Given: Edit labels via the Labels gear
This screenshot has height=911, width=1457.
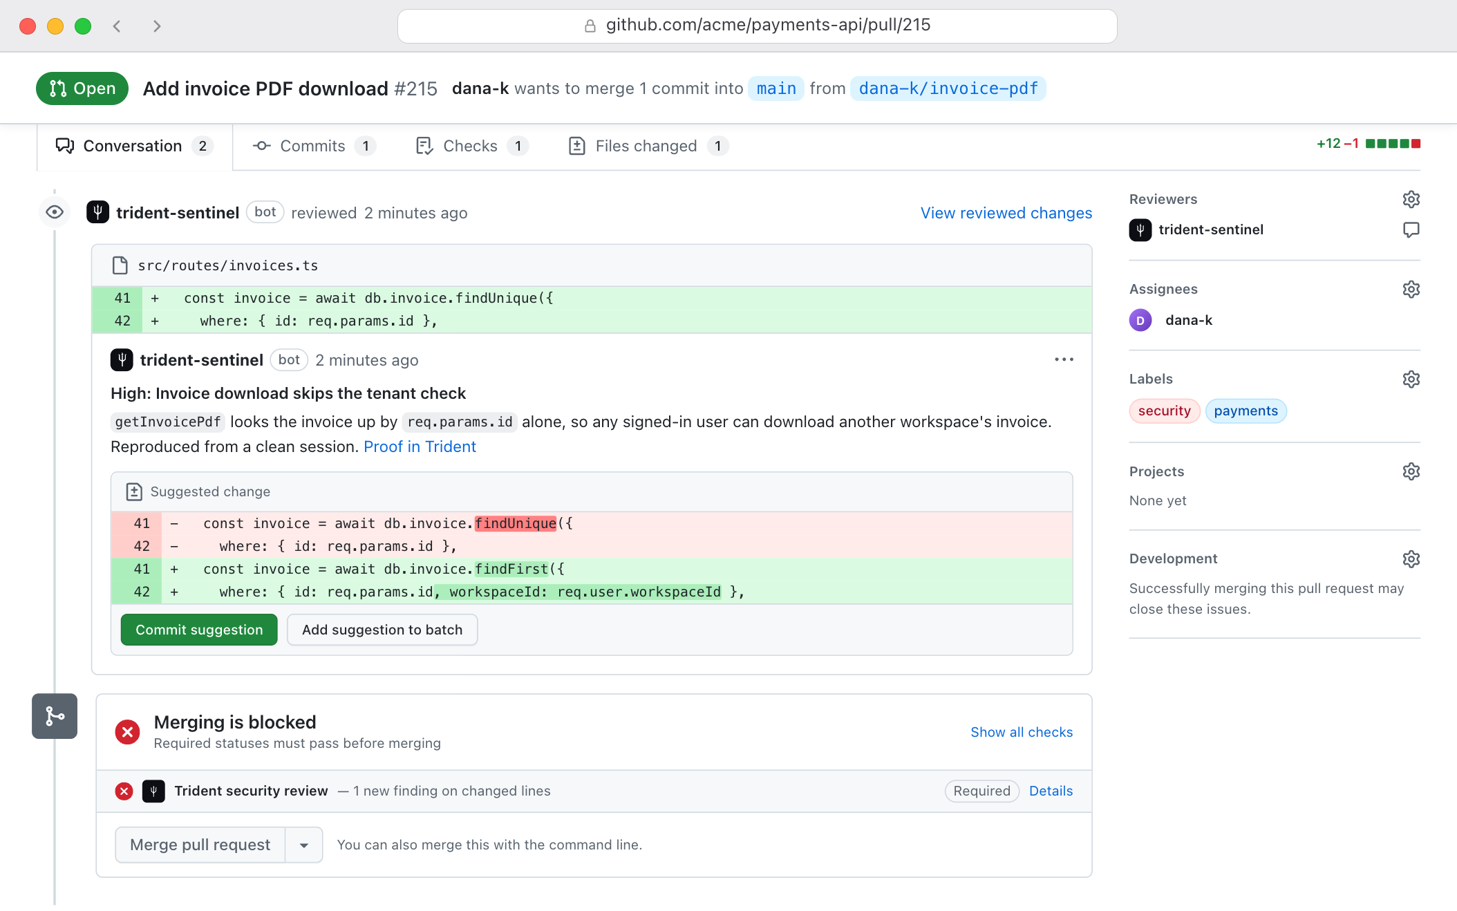Looking at the screenshot, I should click(x=1411, y=379).
